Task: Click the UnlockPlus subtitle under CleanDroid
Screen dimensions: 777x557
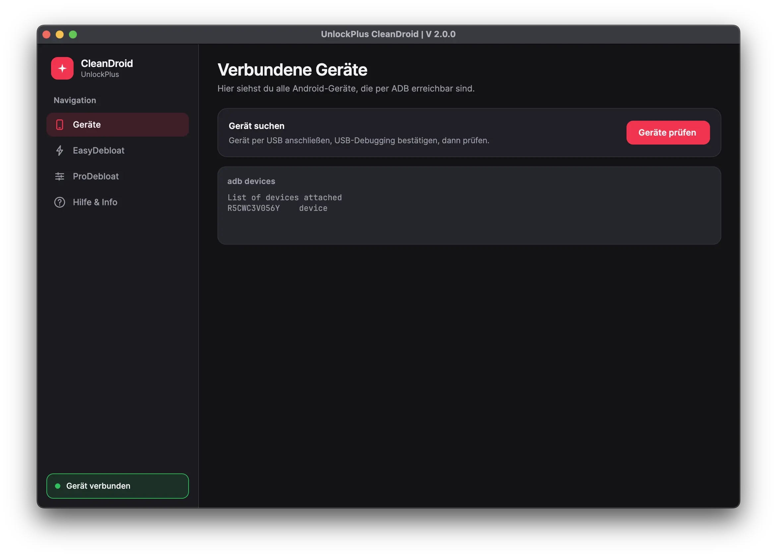Action: click(x=100, y=74)
